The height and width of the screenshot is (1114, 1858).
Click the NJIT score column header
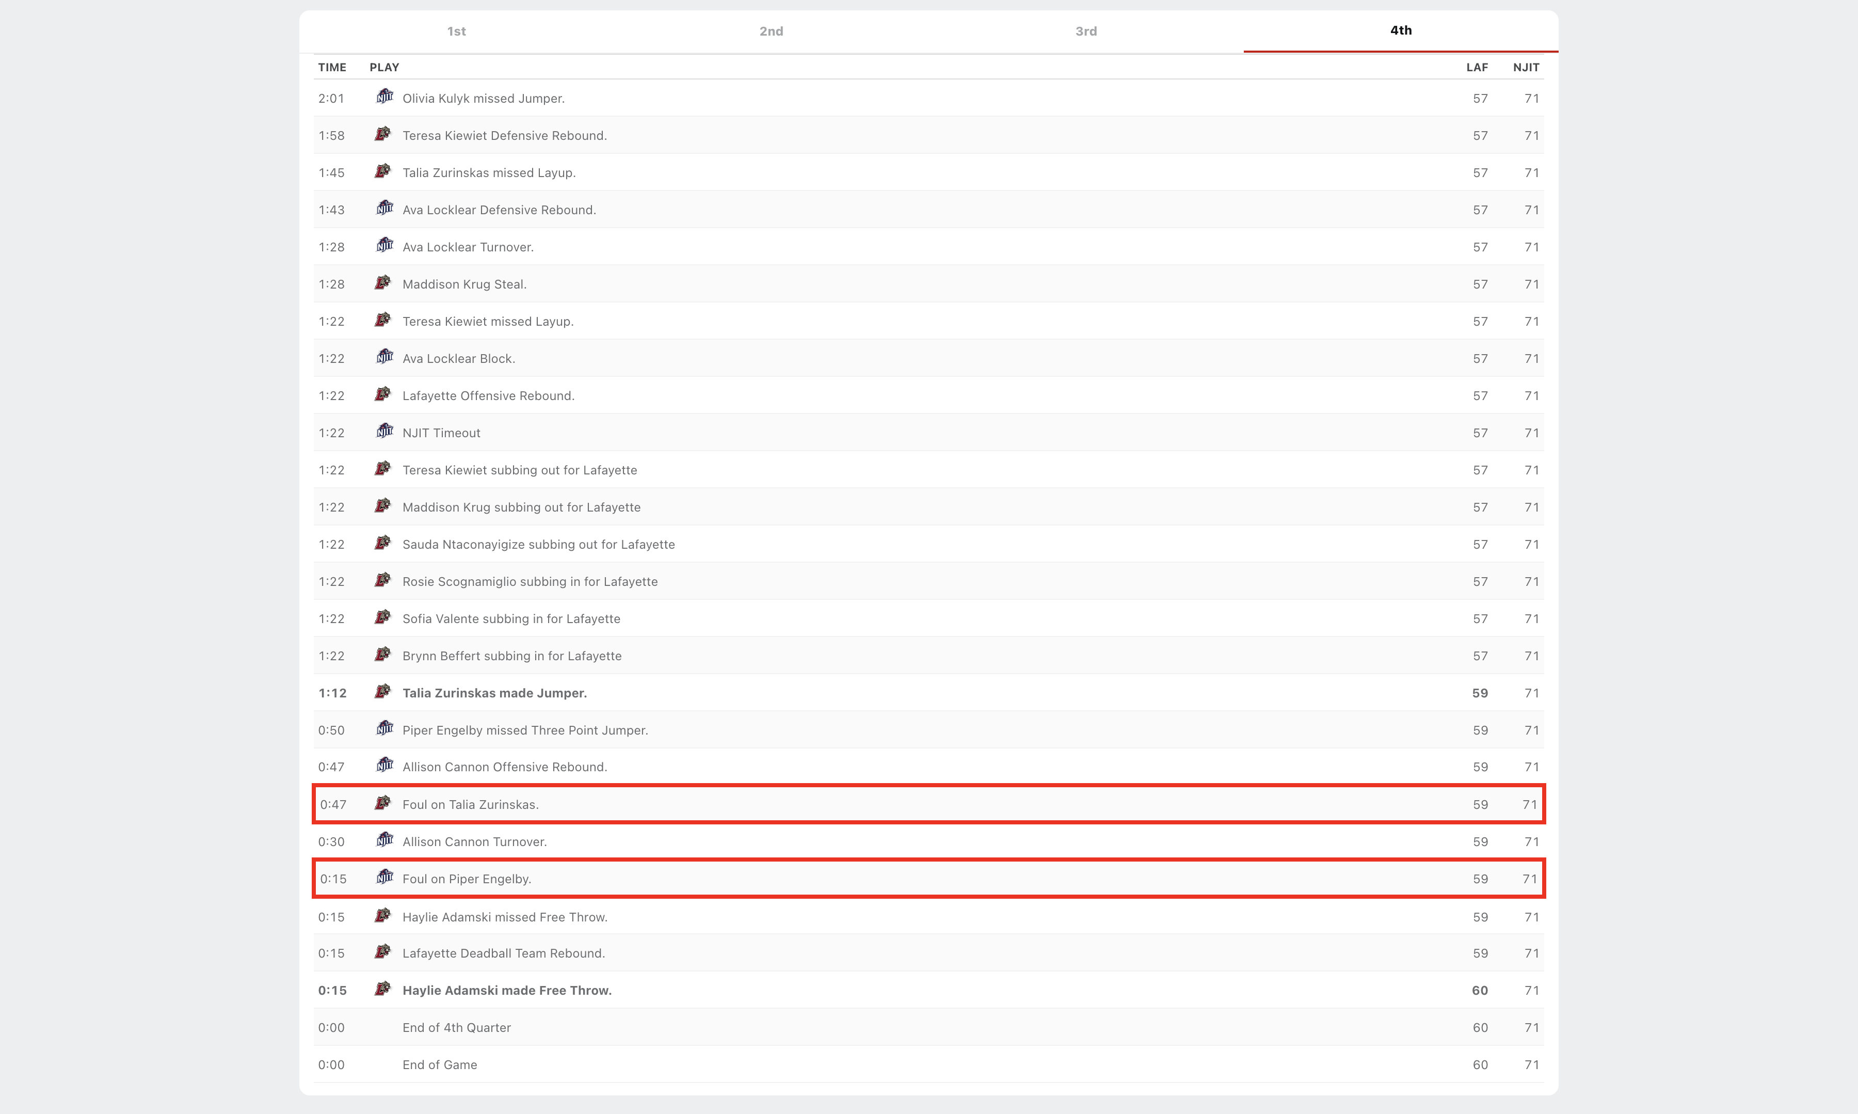coord(1526,68)
